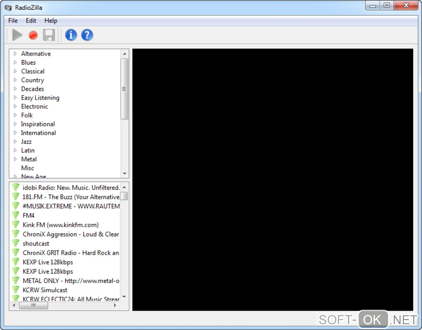The width and height of the screenshot is (422, 330).
Task: Select the International genre
Action: click(38, 133)
